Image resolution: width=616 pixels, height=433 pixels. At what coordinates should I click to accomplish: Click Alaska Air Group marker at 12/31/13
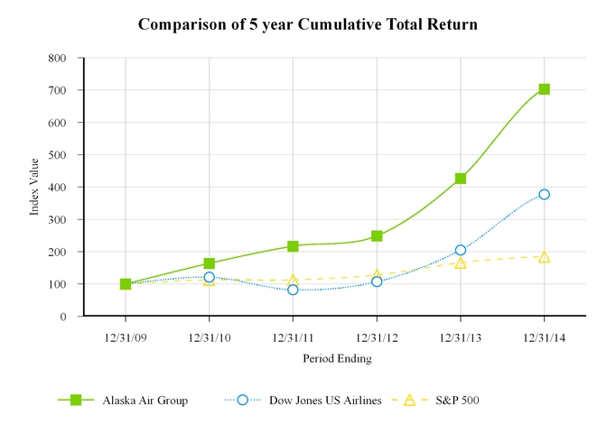pos(461,179)
